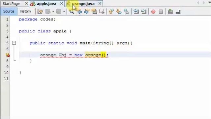
Task: Close the apple.java tab
Action: (62, 4)
